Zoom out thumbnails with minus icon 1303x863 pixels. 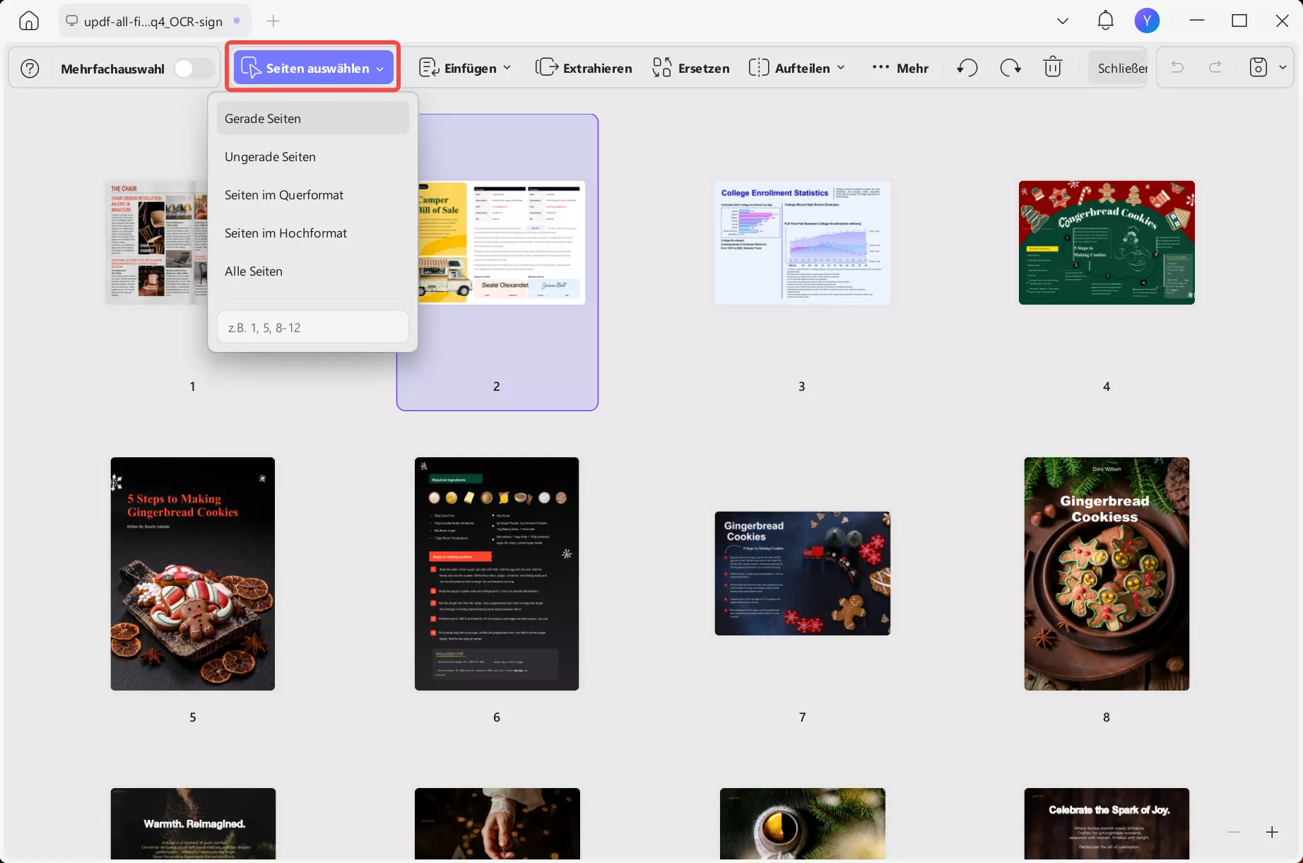click(x=1234, y=832)
